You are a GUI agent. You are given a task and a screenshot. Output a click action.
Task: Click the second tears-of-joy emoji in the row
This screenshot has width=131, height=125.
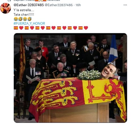tap(25, 19)
